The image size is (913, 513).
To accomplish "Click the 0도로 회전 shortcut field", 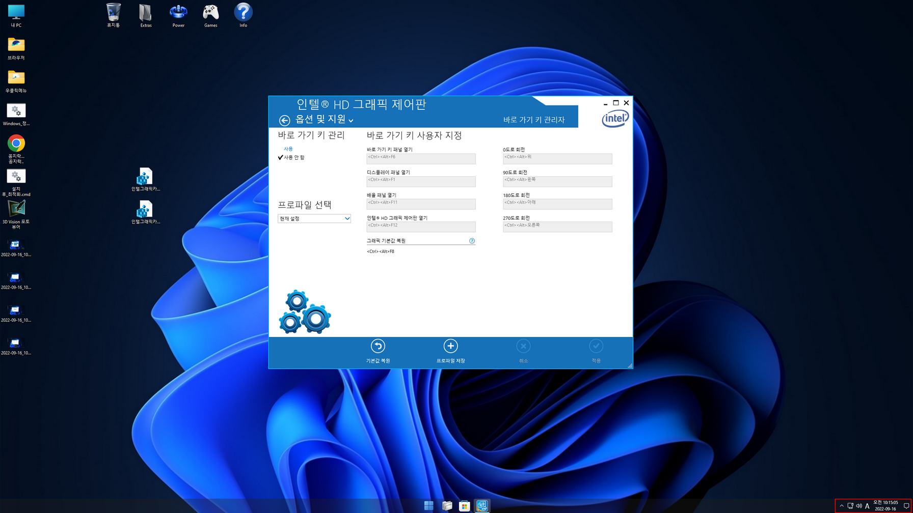I will (557, 159).
